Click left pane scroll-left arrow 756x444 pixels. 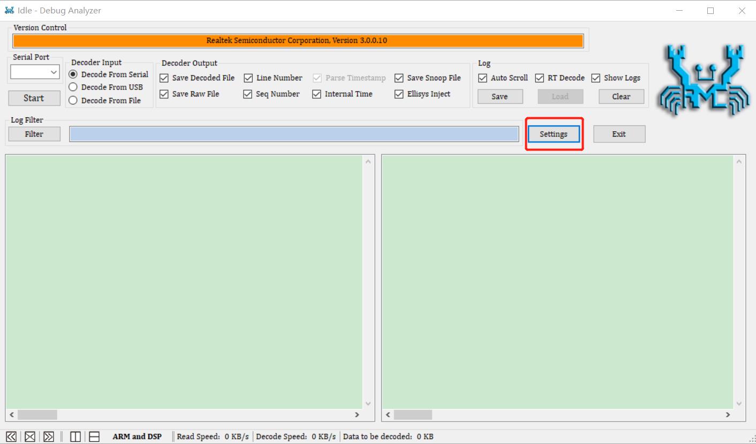click(x=12, y=415)
